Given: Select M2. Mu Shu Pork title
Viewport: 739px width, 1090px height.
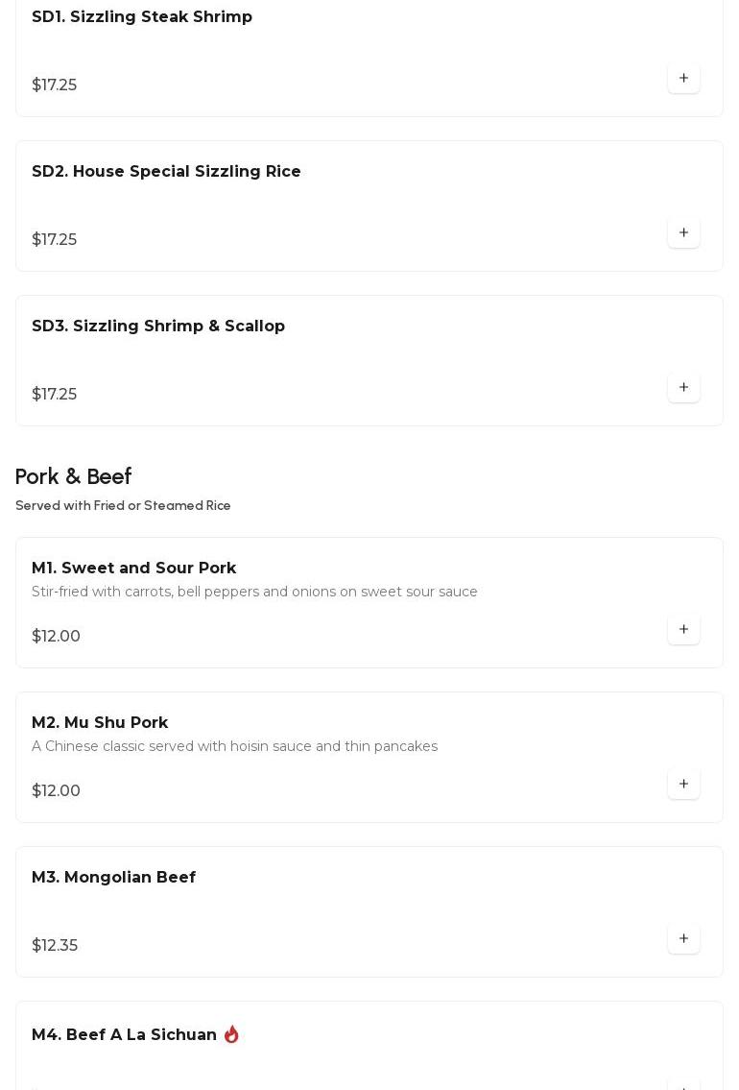Looking at the screenshot, I should [100, 723].
